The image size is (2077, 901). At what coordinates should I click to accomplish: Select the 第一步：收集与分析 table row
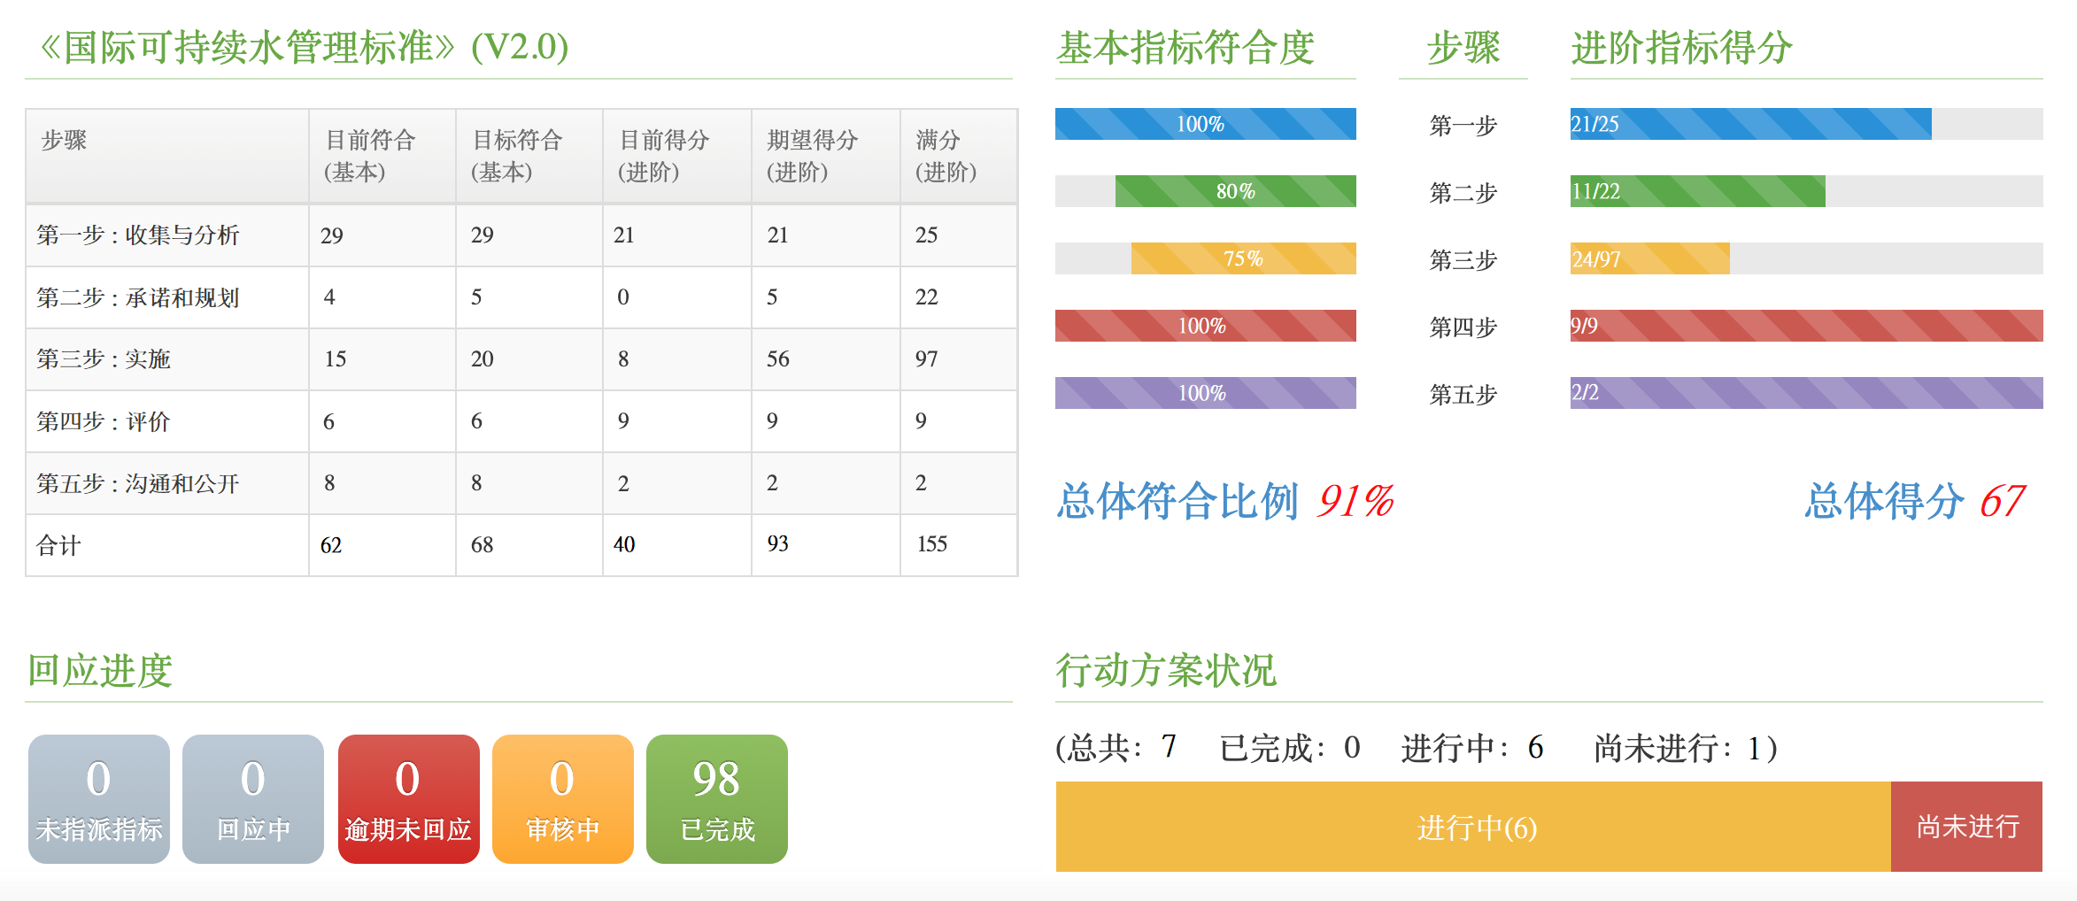[x=138, y=235]
